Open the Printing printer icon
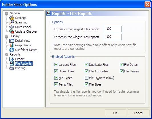The height and width of the screenshot is (119, 152). pos(12,68)
